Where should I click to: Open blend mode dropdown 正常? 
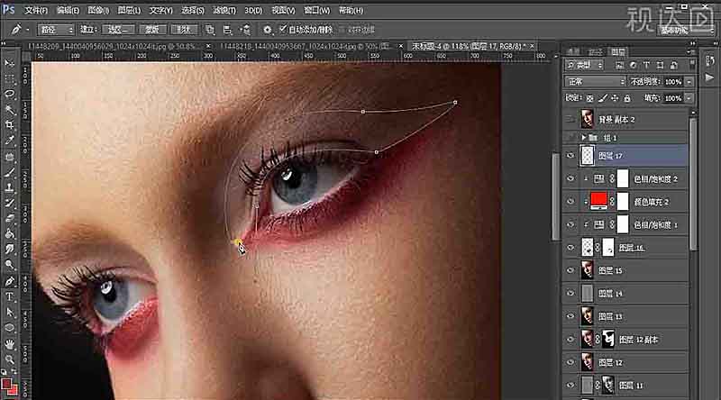tap(595, 82)
